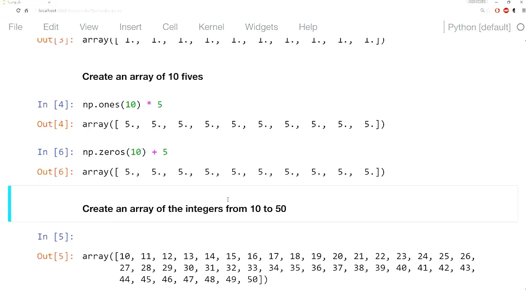Expand the Widgets dropdown menu
The height and width of the screenshot is (295, 526).
click(261, 27)
